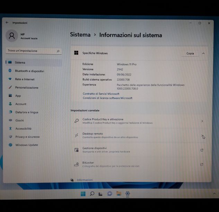This screenshot has width=219, height=212.
Task: Click the key icon for Codice Product Key
Action: click(76, 121)
